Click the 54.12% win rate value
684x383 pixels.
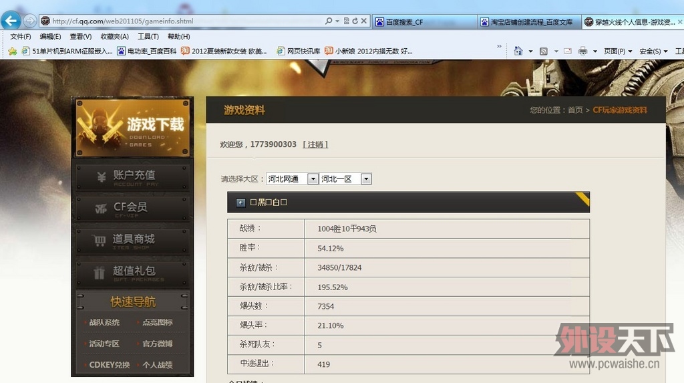[x=331, y=249]
